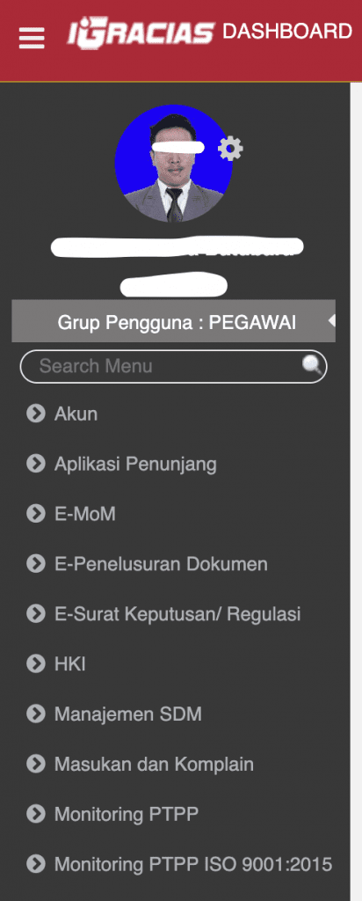Select the Monitoring PTPP menu item
This screenshot has width=362, height=901.
(127, 814)
